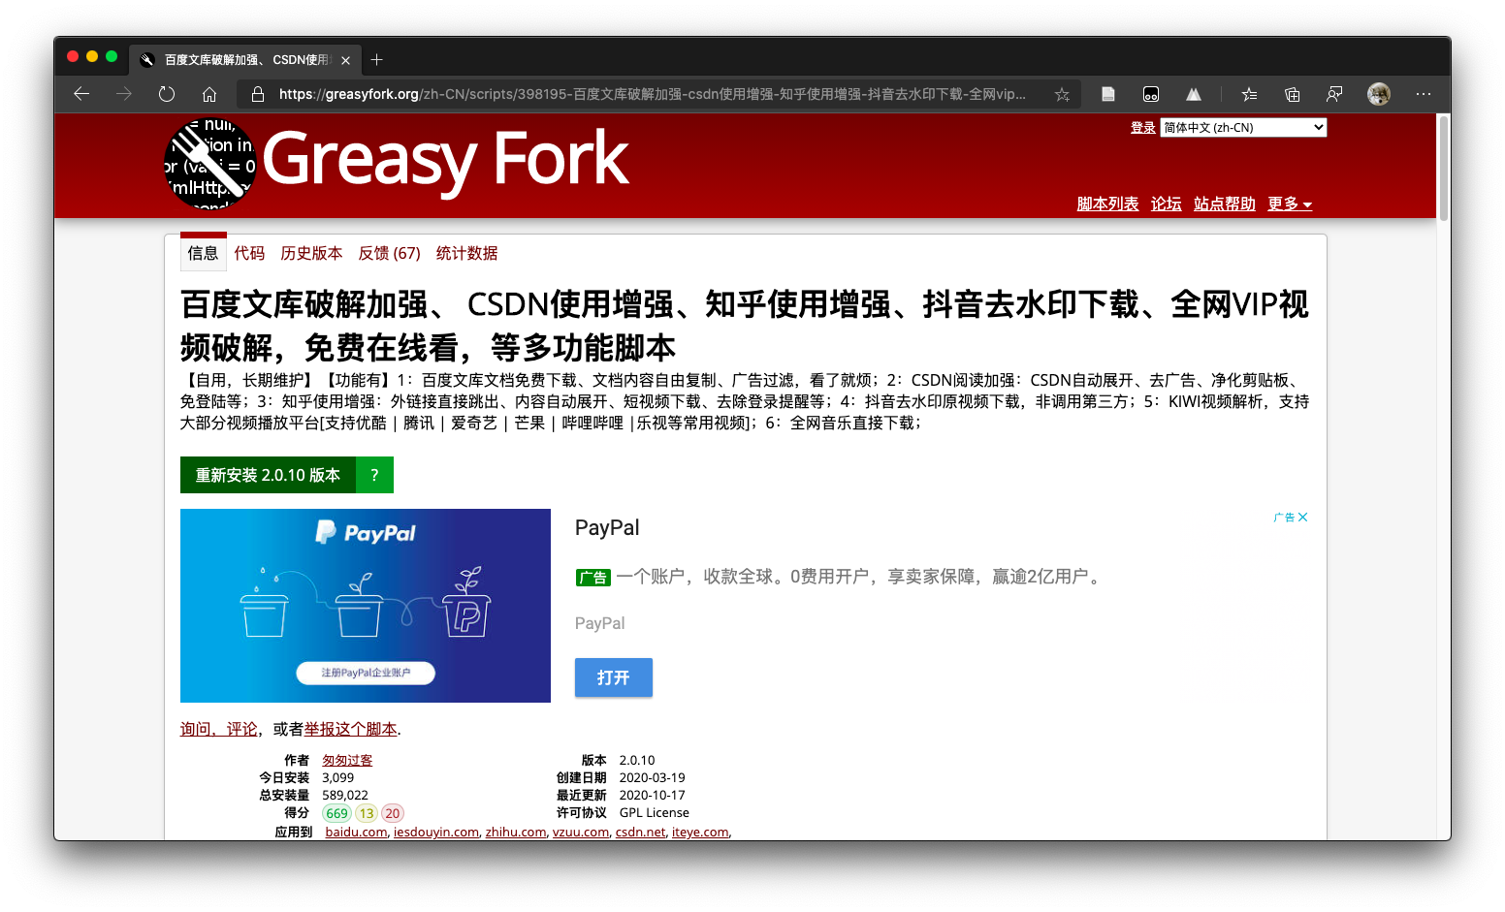Screen dimensions: 1505x912
Task: Open the browser profile avatar
Action: (1379, 94)
